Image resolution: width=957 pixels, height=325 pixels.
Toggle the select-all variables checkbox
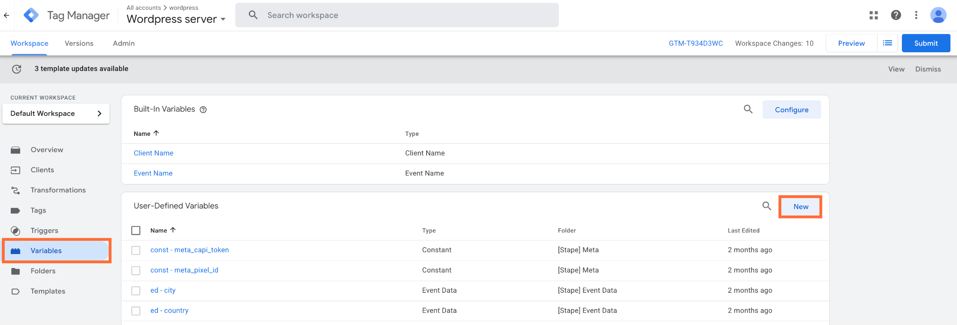click(136, 230)
